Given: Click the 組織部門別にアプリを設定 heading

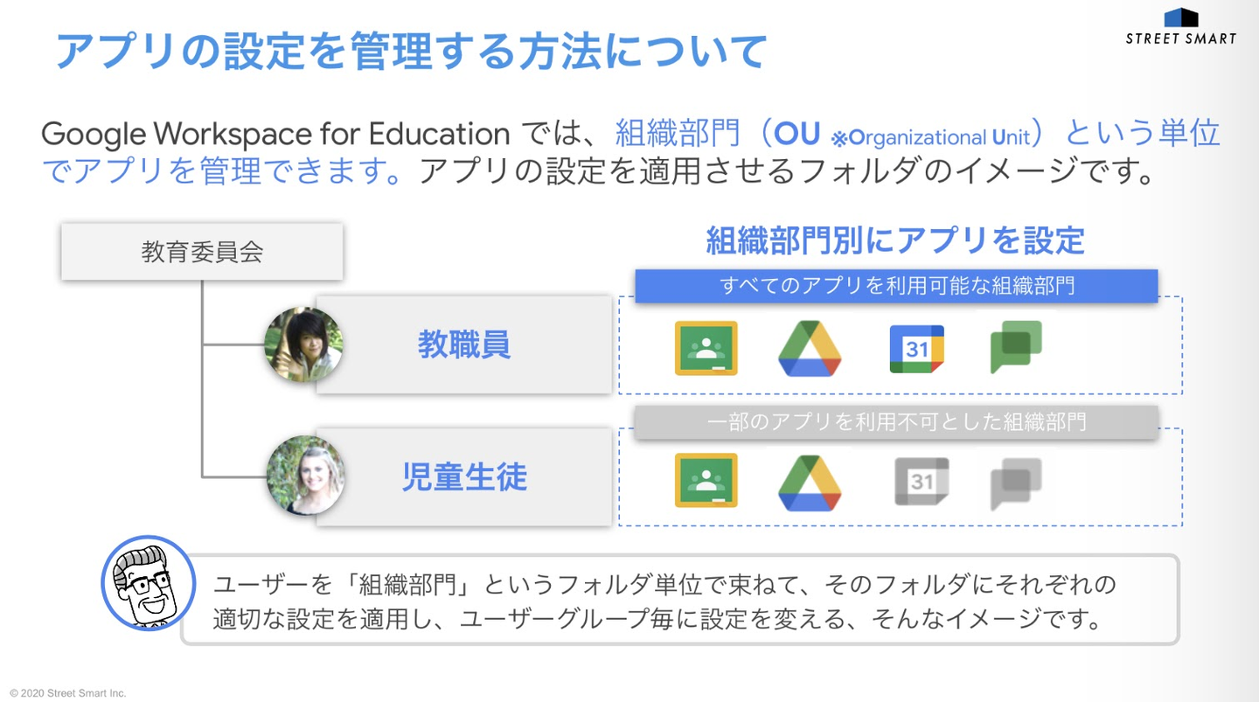Looking at the screenshot, I should [x=895, y=240].
